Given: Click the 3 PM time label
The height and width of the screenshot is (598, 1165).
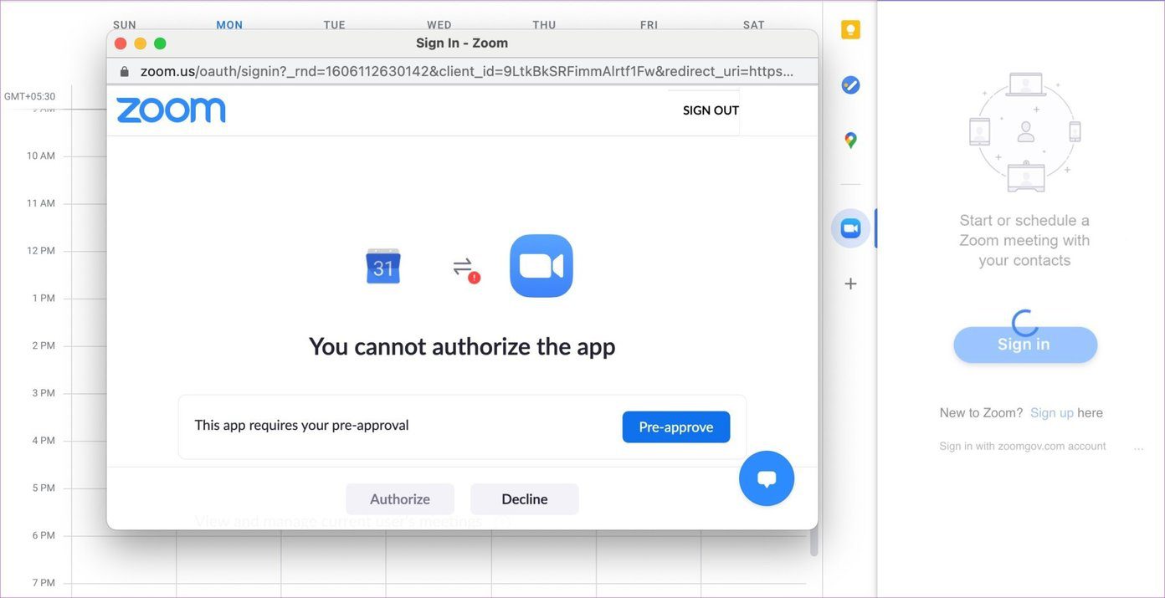Looking at the screenshot, I should point(44,393).
